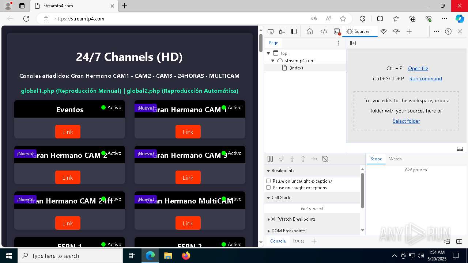Image resolution: width=468 pixels, height=263 pixels.
Task: Launch Firefox from the taskbar
Action: [186, 256]
